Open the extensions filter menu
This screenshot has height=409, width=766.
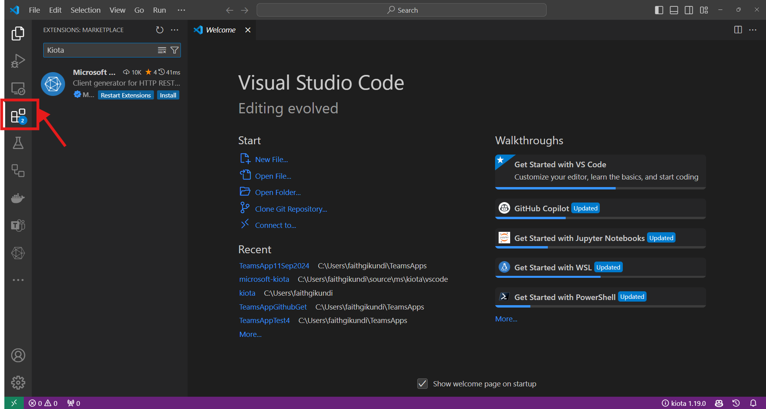(x=175, y=50)
